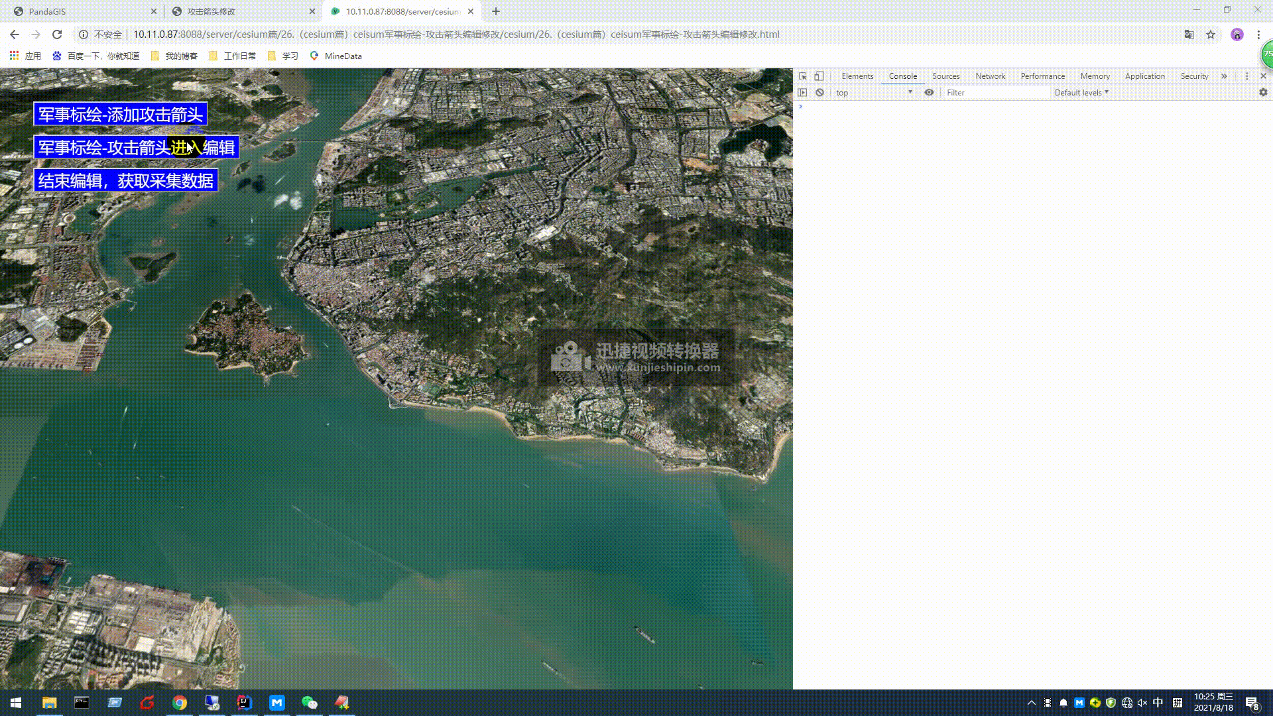The height and width of the screenshot is (716, 1273).
Task: Open a new browser tab
Action: (496, 11)
